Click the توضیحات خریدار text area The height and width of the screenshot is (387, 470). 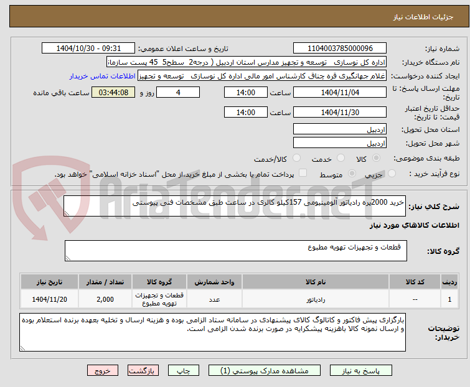click(x=212, y=332)
